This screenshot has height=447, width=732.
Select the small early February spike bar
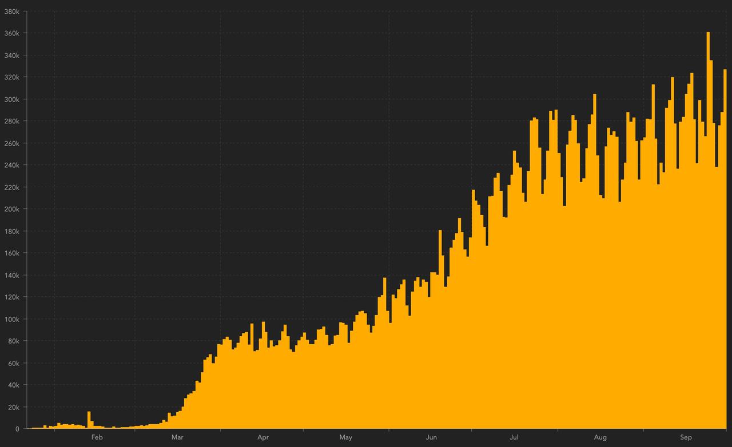point(89,420)
